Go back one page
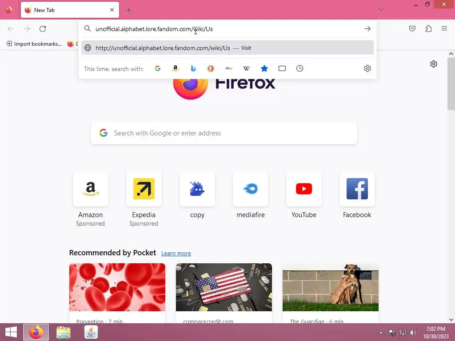 [x=11, y=29]
